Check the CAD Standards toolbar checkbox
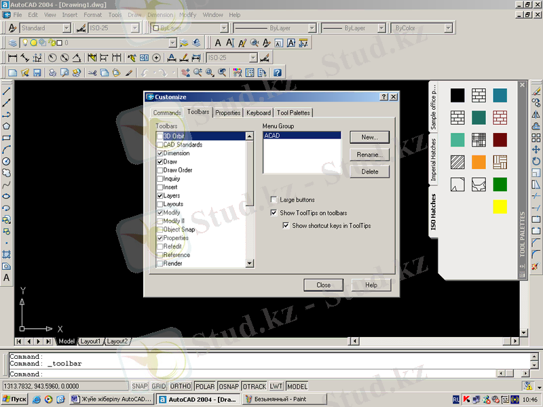The image size is (543, 407). coord(160,144)
